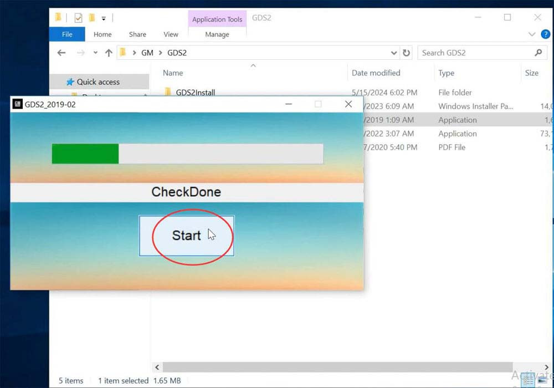554x388 pixels.
Task: Go back with the Back arrow
Action: click(x=61, y=53)
